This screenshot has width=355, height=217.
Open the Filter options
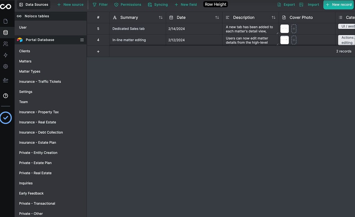coord(100,5)
